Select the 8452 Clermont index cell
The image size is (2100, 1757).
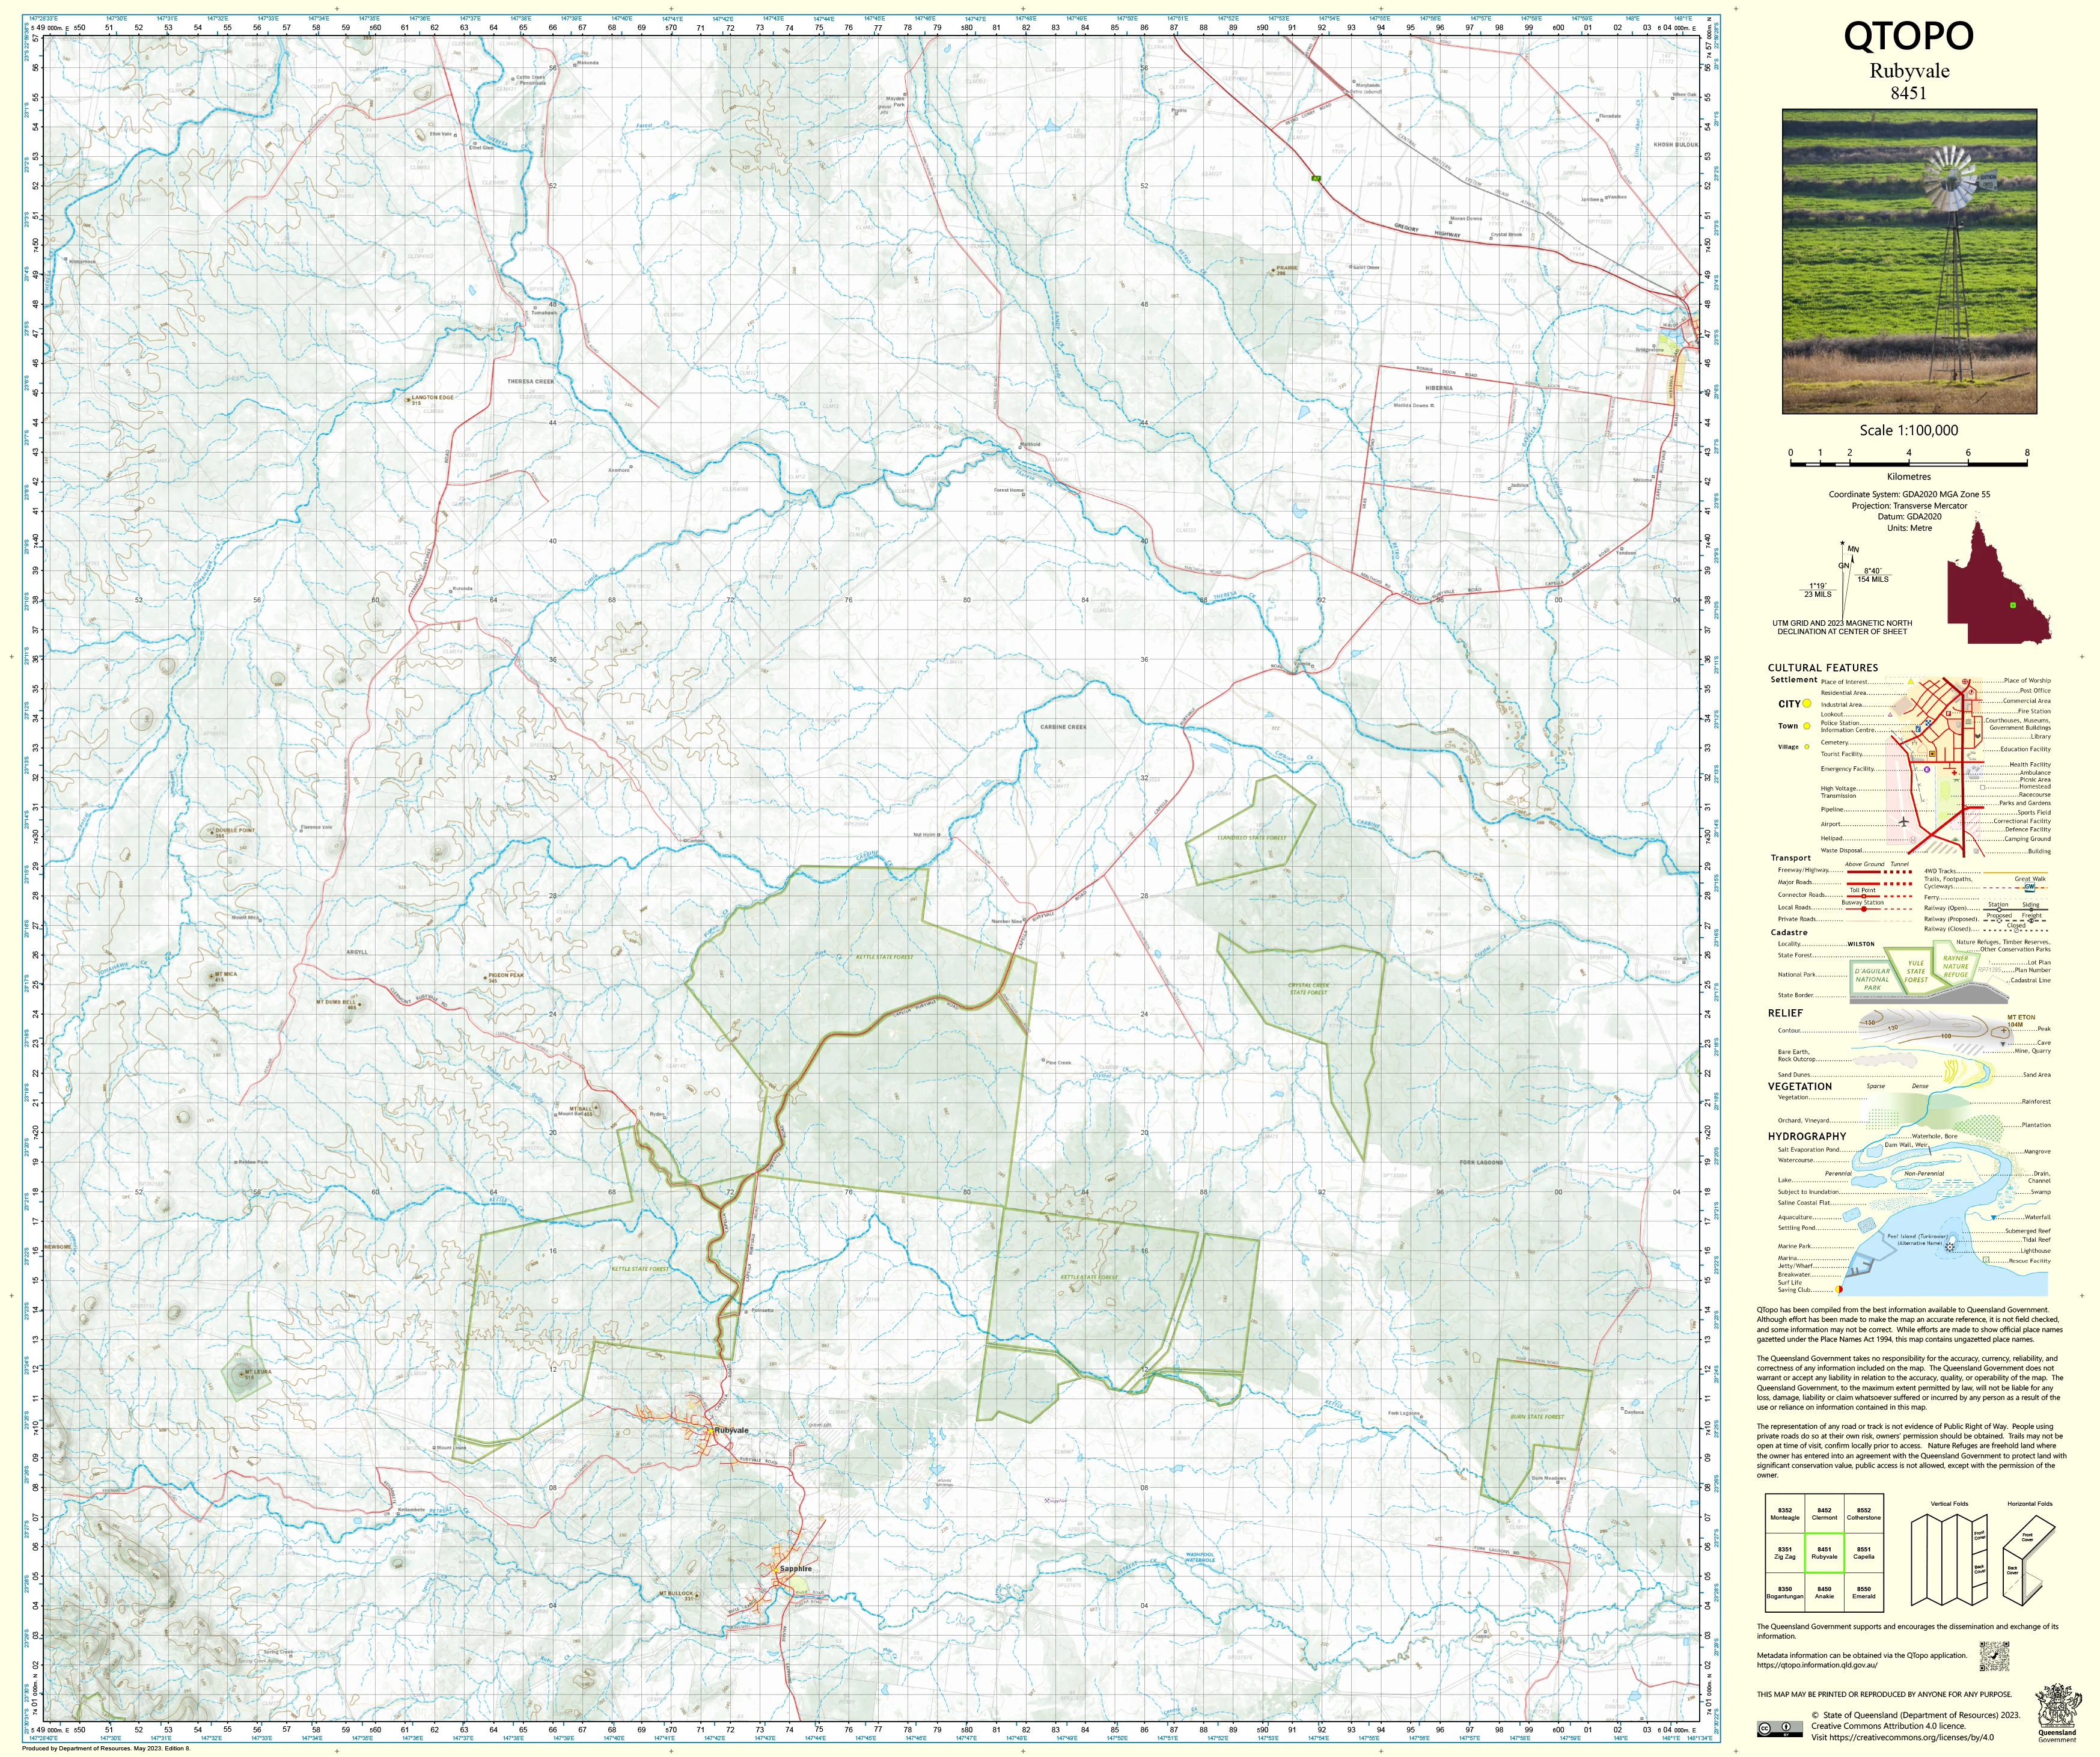click(x=1825, y=1514)
